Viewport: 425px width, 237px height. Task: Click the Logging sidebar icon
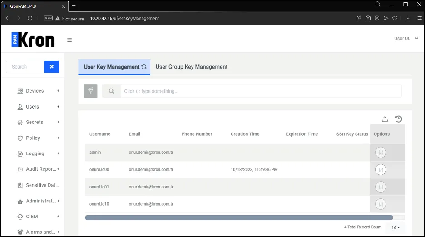tap(20, 154)
